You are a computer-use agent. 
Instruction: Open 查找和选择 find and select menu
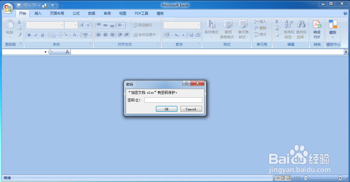[301, 29]
